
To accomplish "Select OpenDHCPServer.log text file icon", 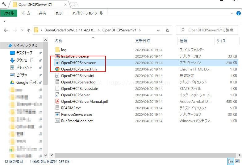I will pyautogui.click(x=57, y=82).
